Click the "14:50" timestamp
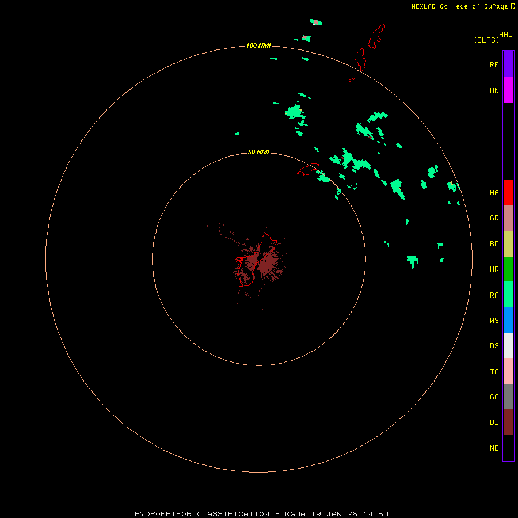The width and height of the screenshot is (518, 518). click(x=376, y=514)
